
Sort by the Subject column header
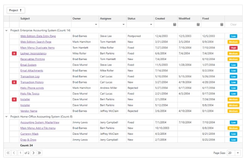click(26, 18)
